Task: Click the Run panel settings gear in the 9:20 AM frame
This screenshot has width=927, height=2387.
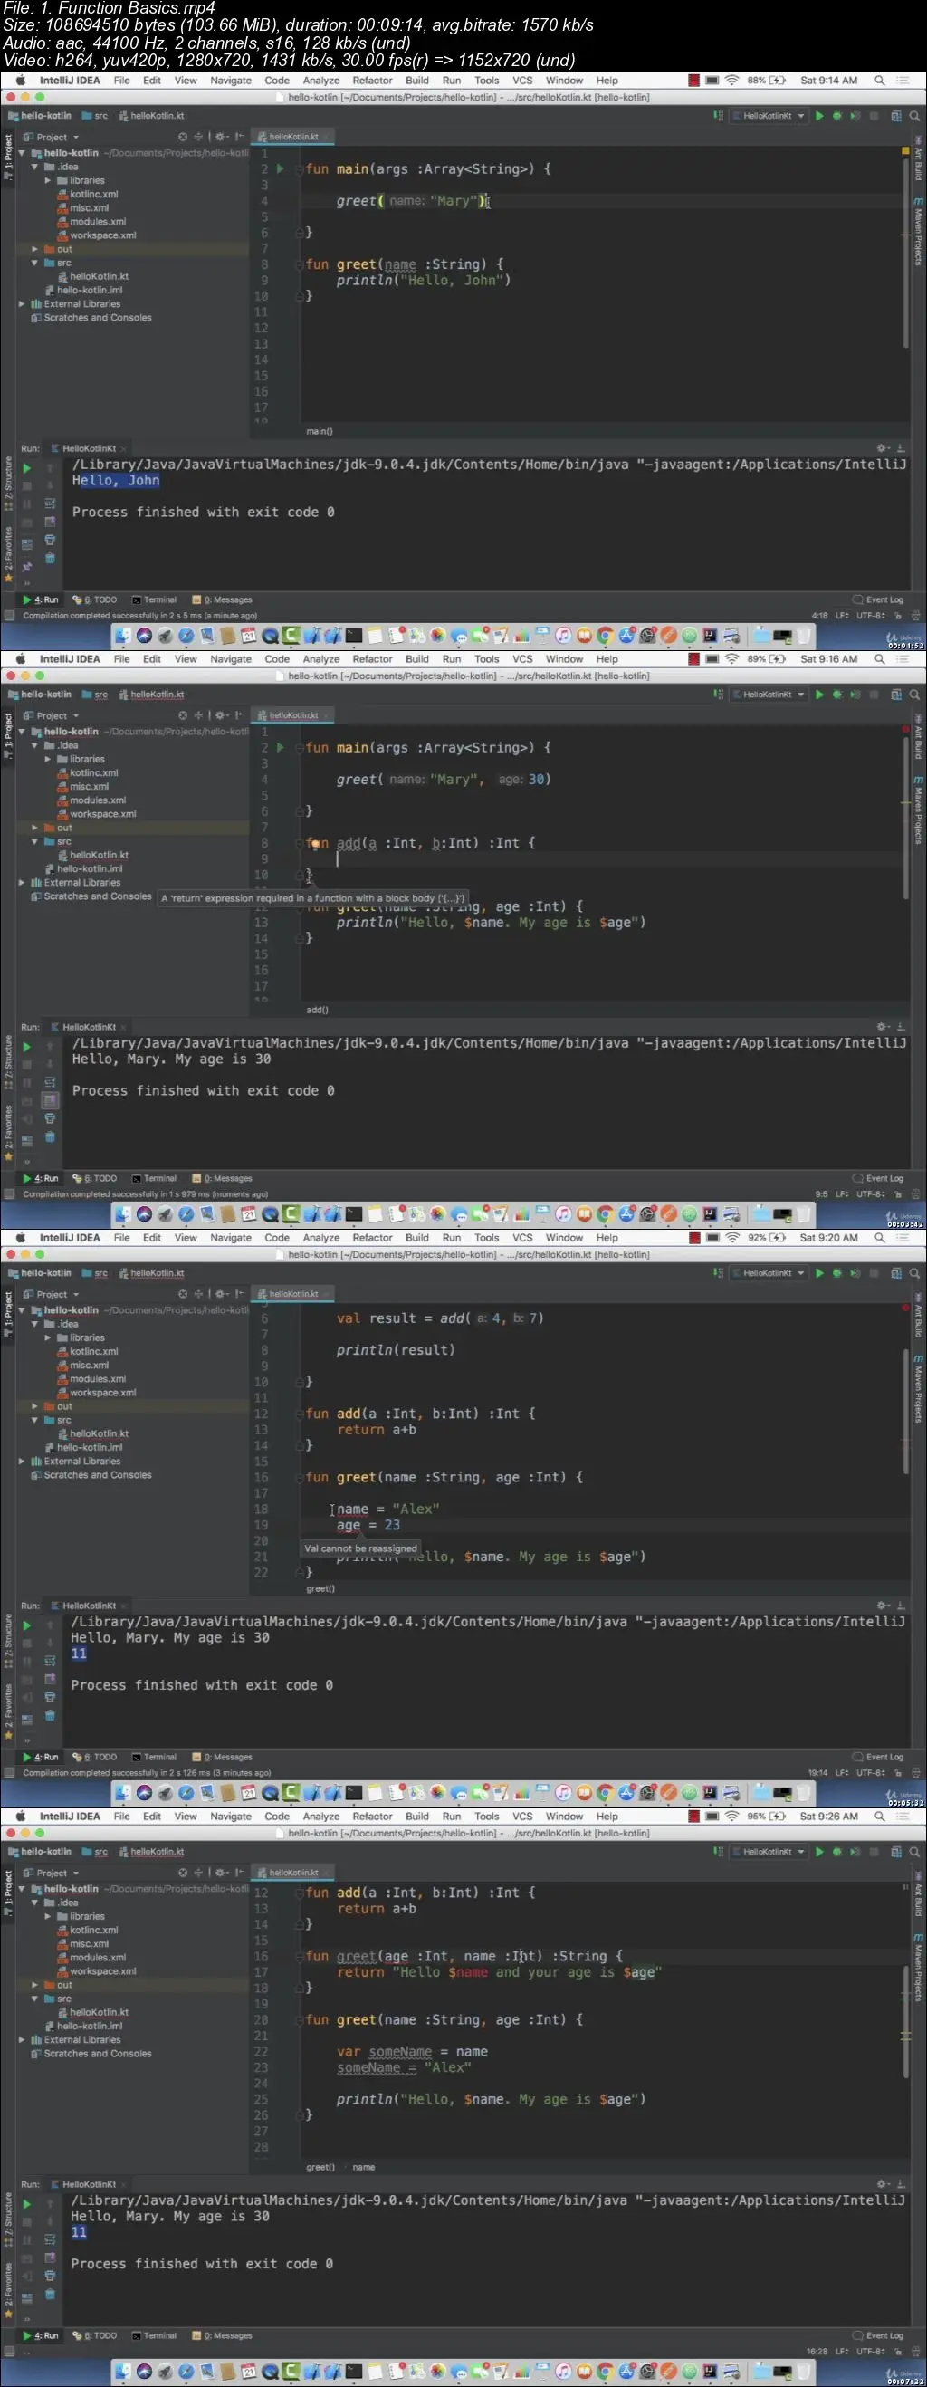Action: tap(882, 1605)
